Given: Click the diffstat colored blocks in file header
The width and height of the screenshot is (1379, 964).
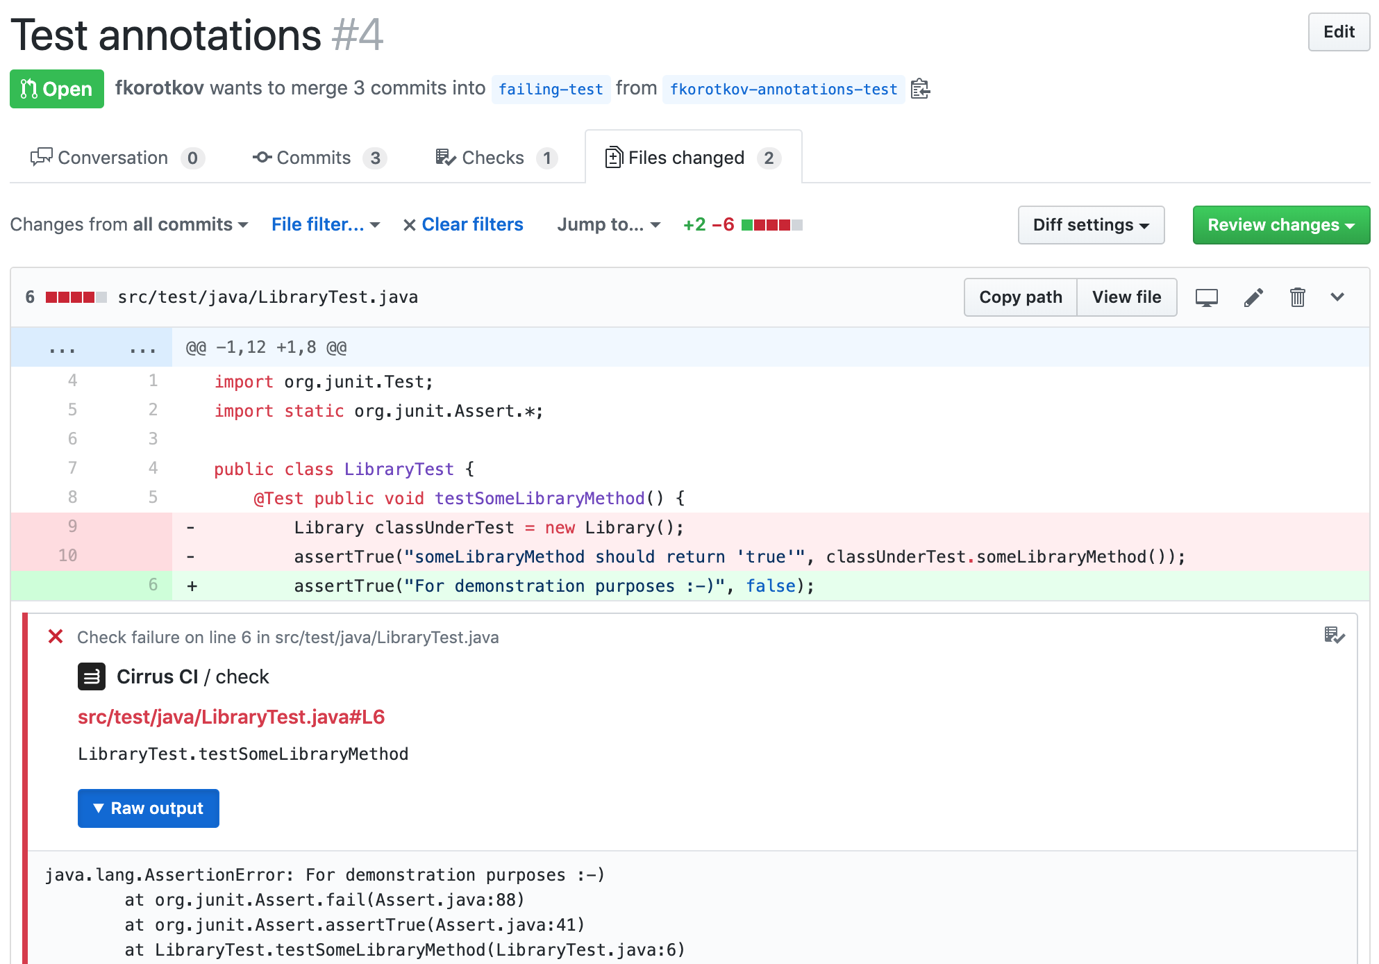Looking at the screenshot, I should (76, 297).
